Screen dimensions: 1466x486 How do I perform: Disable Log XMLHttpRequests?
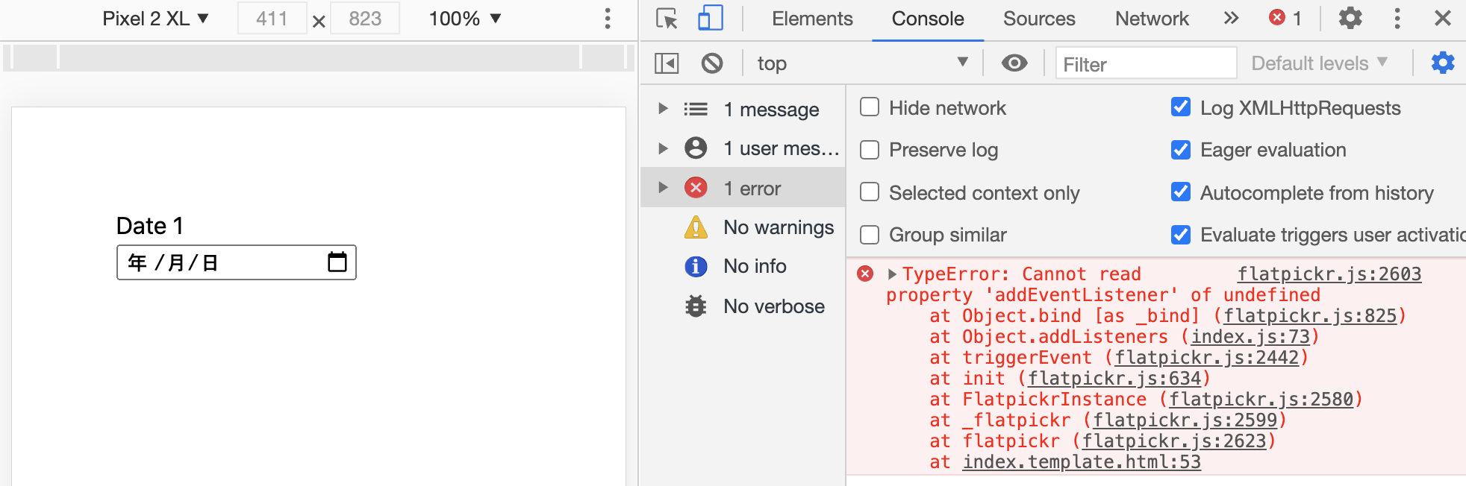click(x=1179, y=107)
